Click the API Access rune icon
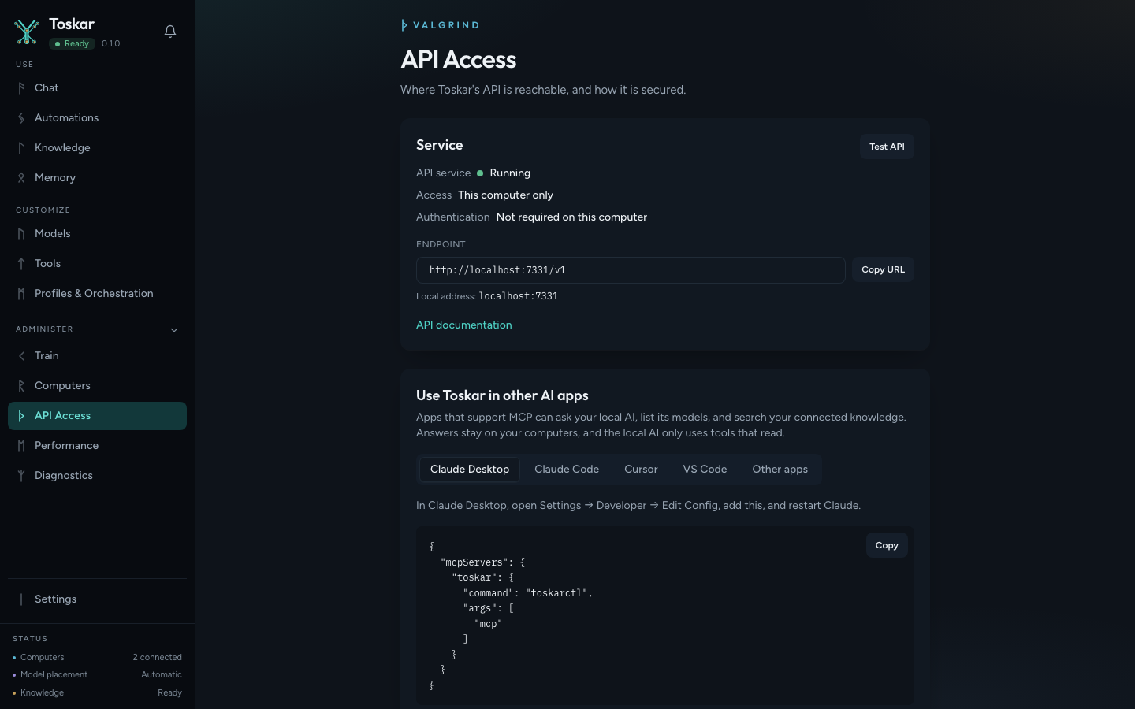This screenshot has height=709, width=1135. (21, 416)
